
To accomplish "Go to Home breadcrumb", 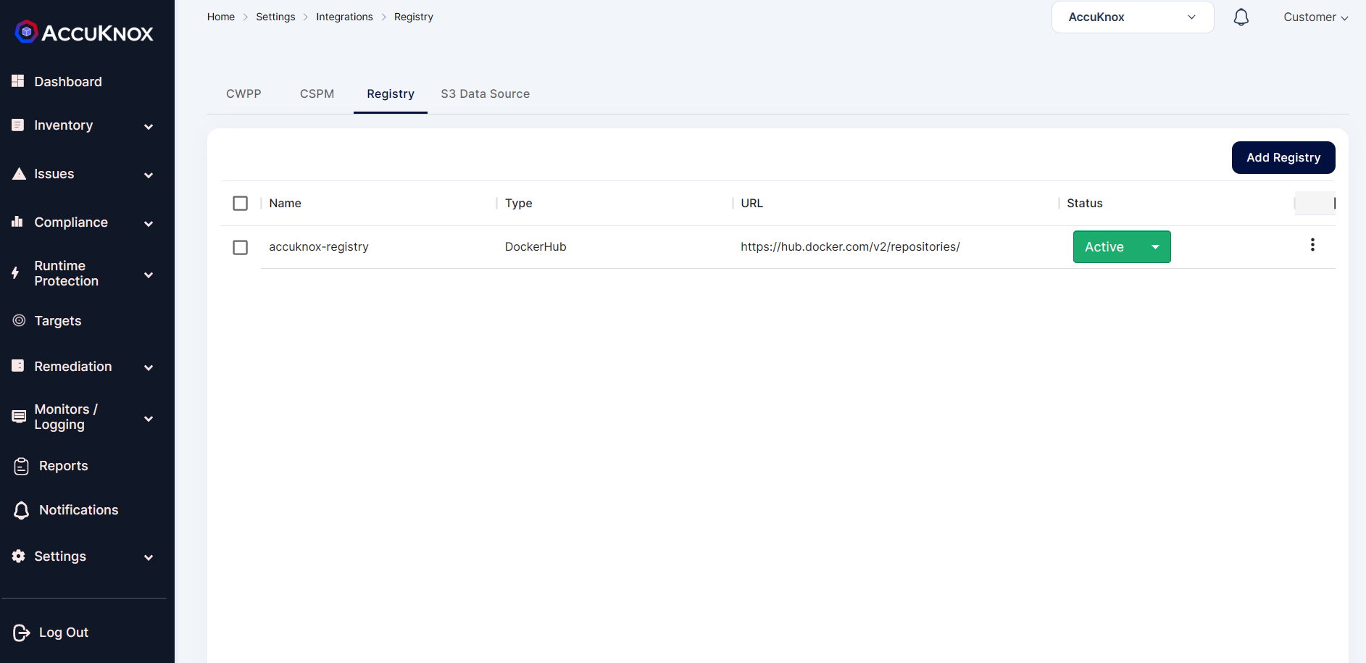I will click(221, 17).
